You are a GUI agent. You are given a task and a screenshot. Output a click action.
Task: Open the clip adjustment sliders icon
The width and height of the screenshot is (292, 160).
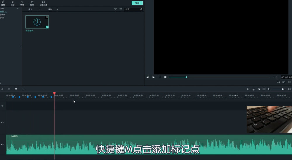[23, 89]
